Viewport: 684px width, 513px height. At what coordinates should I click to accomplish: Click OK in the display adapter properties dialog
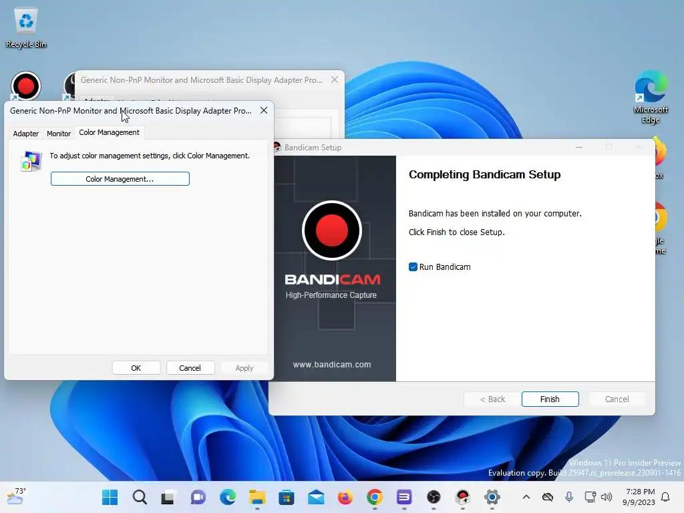136,368
